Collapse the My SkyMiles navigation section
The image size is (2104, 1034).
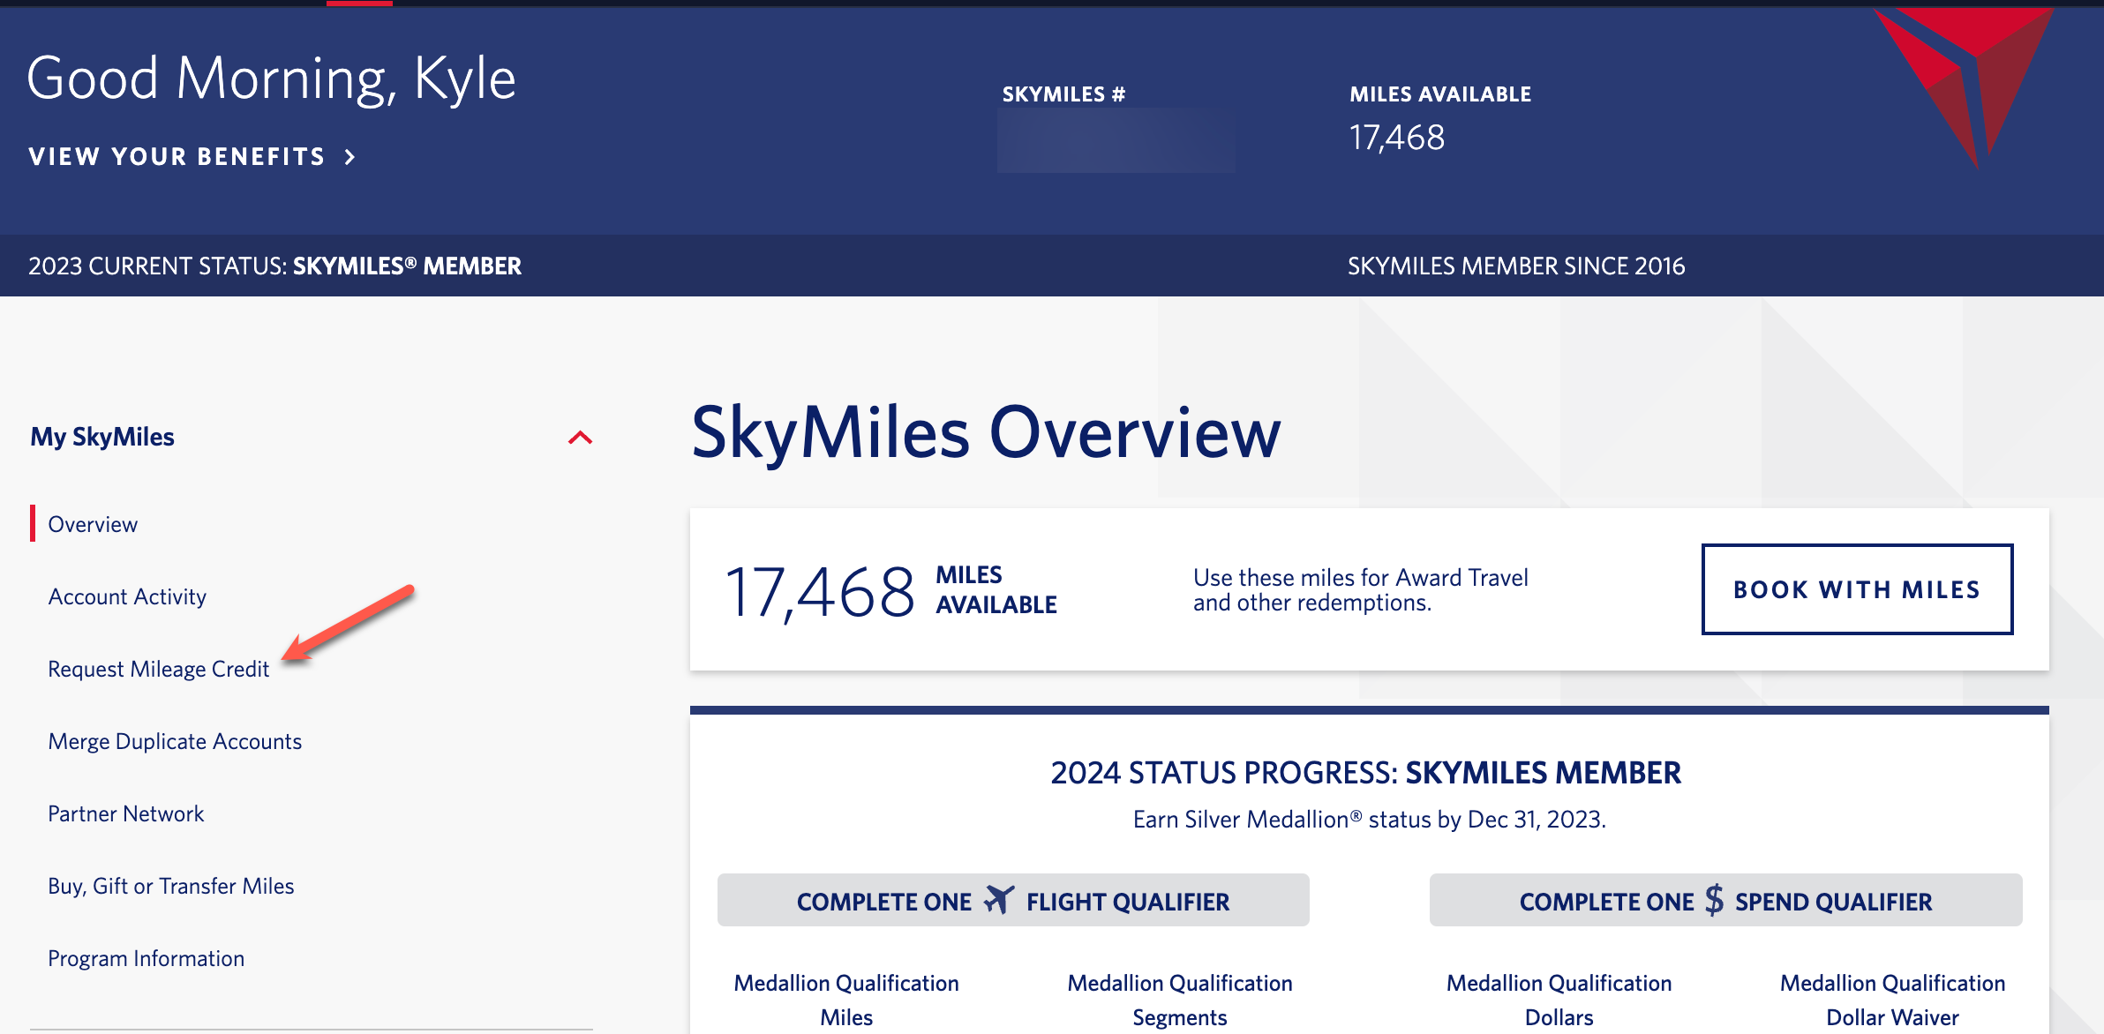tap(580, 436)
